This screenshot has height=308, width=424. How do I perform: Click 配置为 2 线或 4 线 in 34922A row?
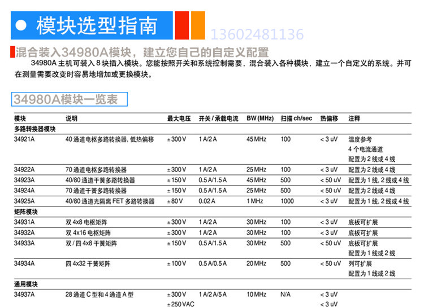point(372,170)
